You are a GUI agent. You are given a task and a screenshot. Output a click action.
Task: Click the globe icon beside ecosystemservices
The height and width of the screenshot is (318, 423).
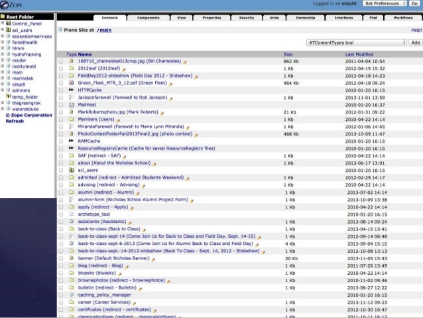9,36
